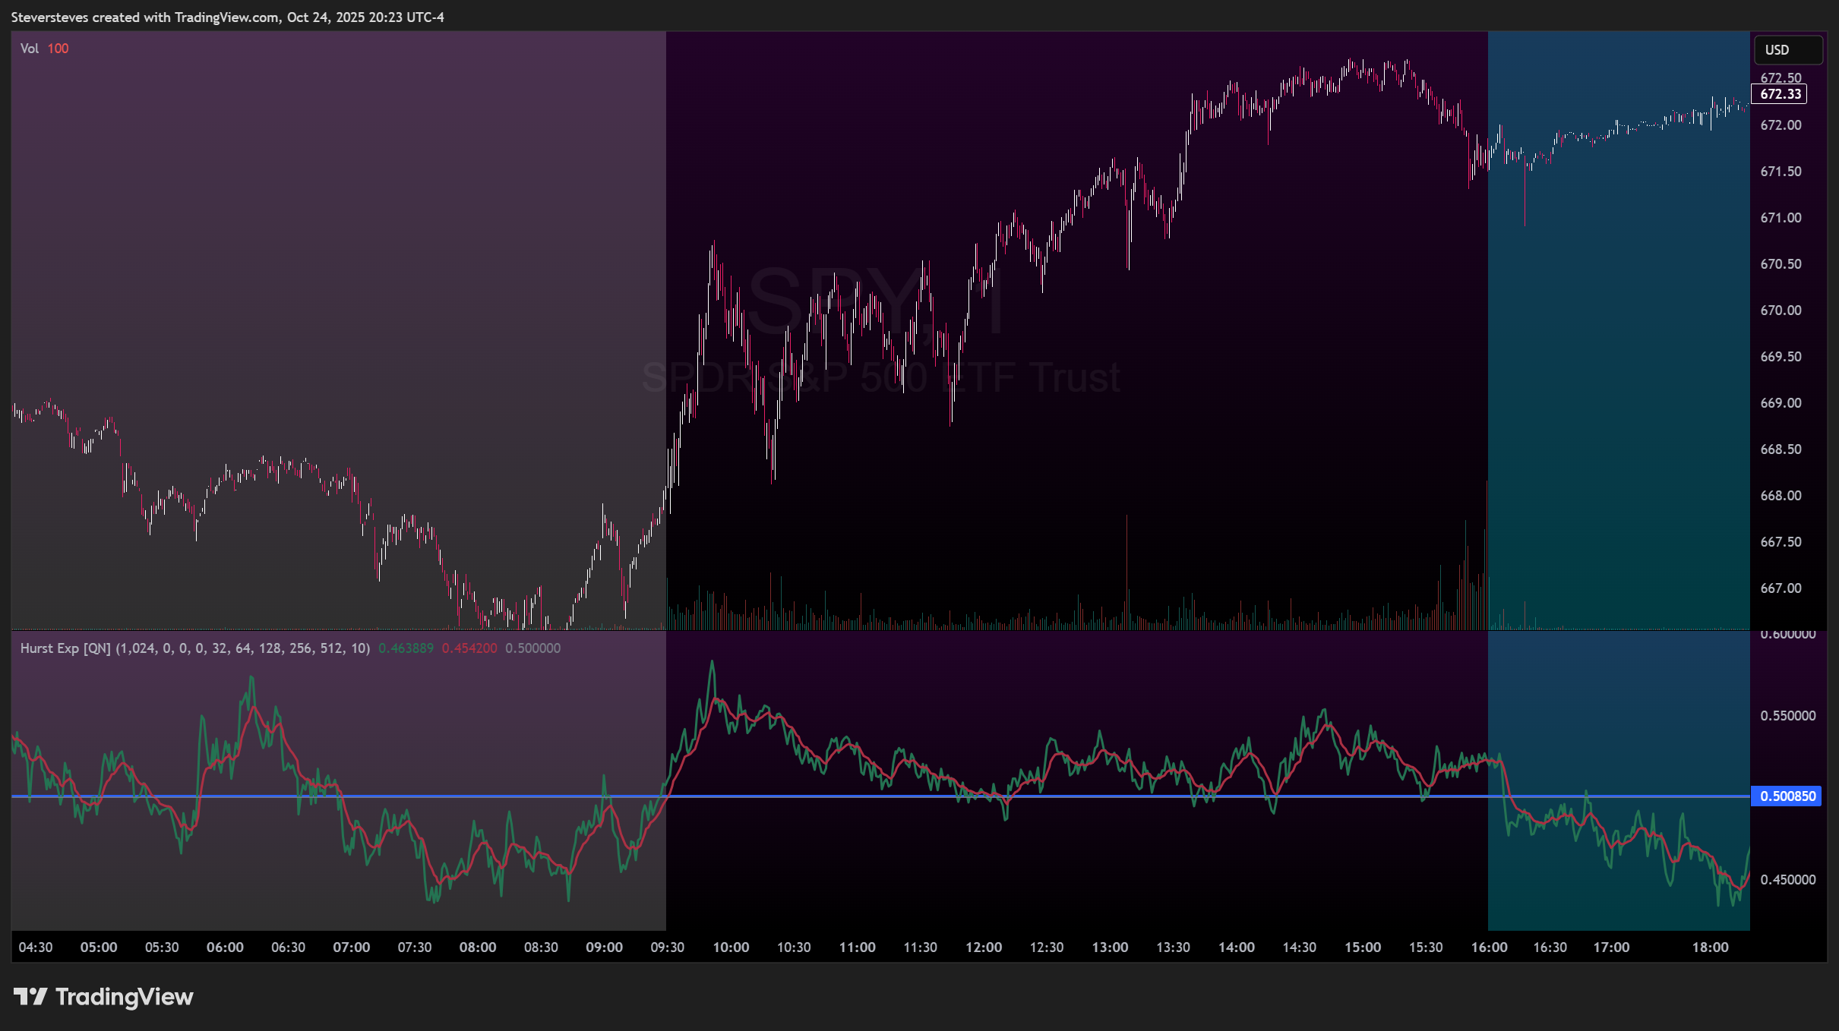The width and height of the screenshot is (1839, 1031).
Task: Click the 0.550000 Hurst scale label
Action: tap(1788, 716)
